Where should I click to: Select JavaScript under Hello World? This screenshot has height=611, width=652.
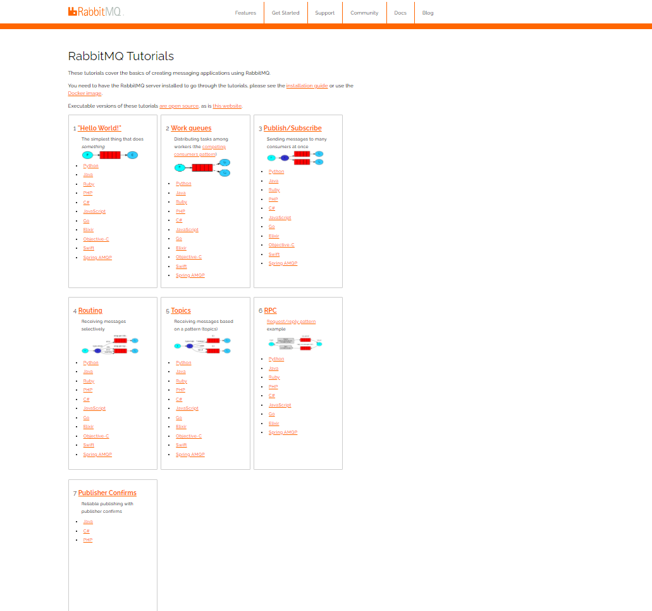[x=94, y=211]
